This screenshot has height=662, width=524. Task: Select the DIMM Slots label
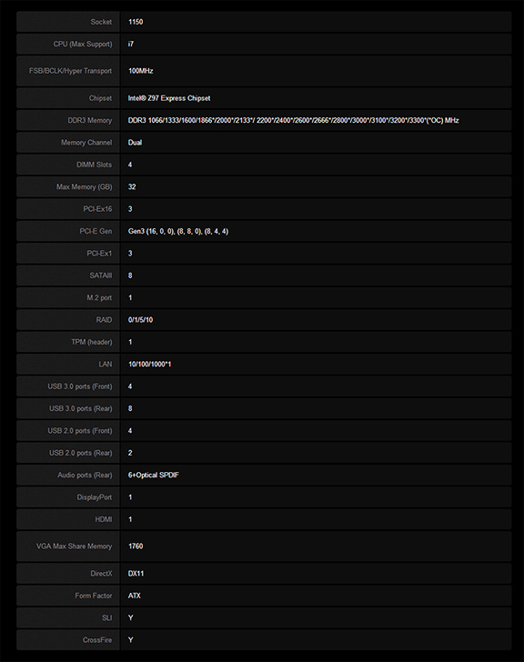click(94, 165)
